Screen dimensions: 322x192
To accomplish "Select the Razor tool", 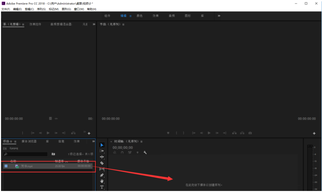I will [102, 163].
